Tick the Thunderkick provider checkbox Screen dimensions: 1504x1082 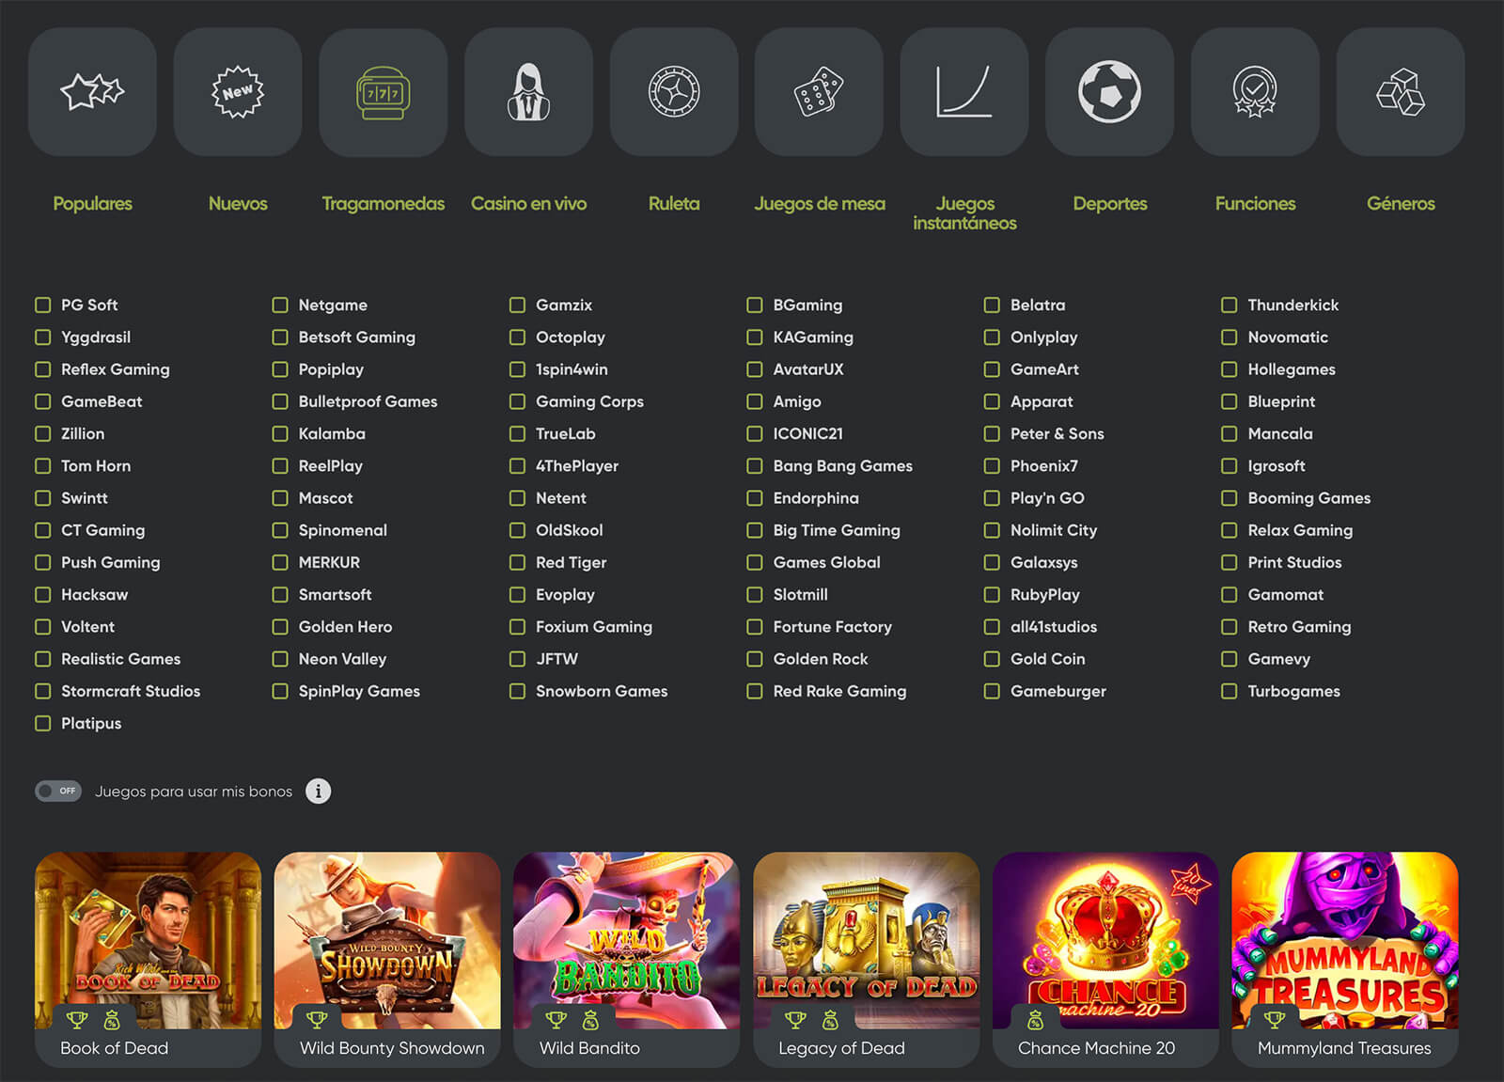click(1229, 305)
